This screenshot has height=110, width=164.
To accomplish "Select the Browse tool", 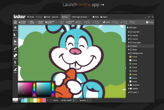I will [x=15, y=28].
